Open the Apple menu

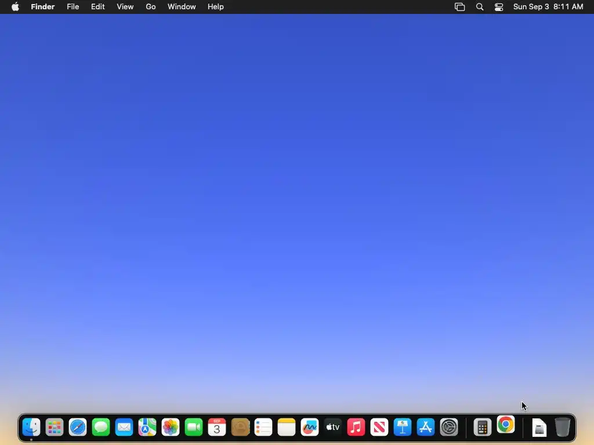pyautogui.click(x=15, y=7)
